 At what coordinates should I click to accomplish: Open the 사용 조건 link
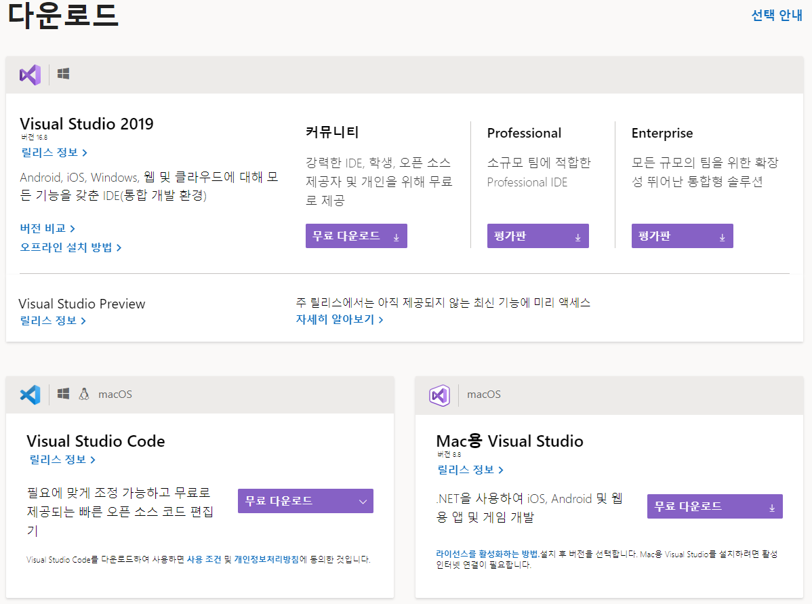pos(204,559)
